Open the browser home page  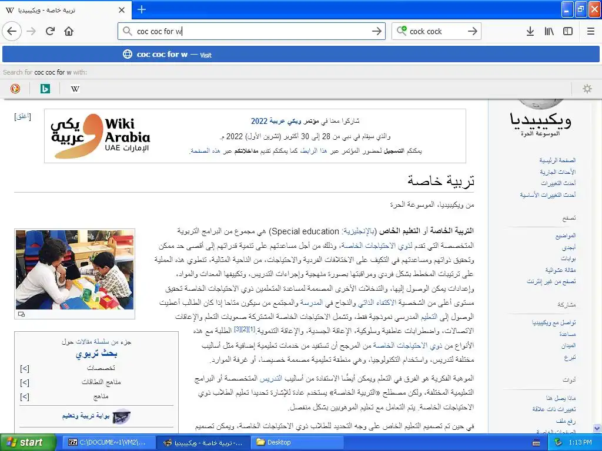(69, 31)
